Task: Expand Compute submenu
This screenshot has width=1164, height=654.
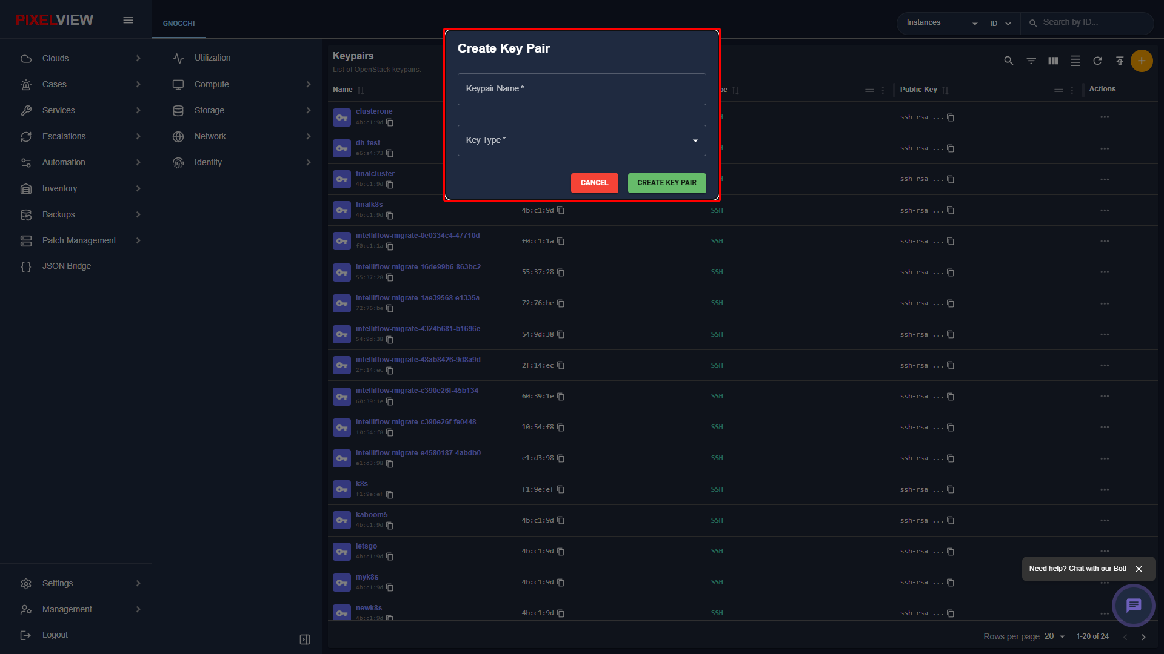Action: pyautogui.click(x=241, y=84)
